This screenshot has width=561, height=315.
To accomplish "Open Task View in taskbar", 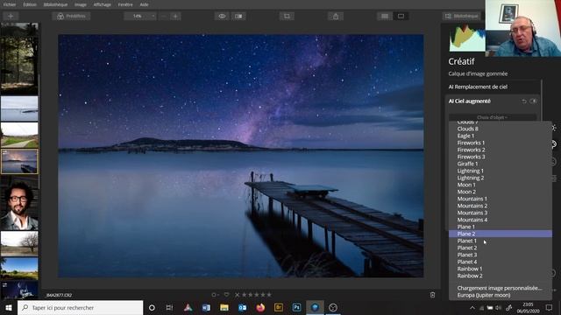I will (x=169, y=307).
